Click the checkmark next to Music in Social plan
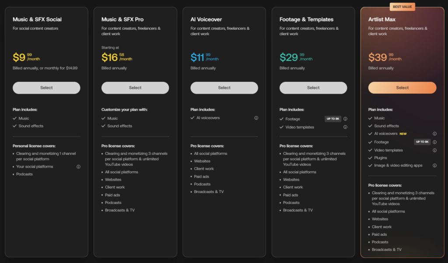The height and width of the screenshot is (263, 448). (x=15, y=118)
